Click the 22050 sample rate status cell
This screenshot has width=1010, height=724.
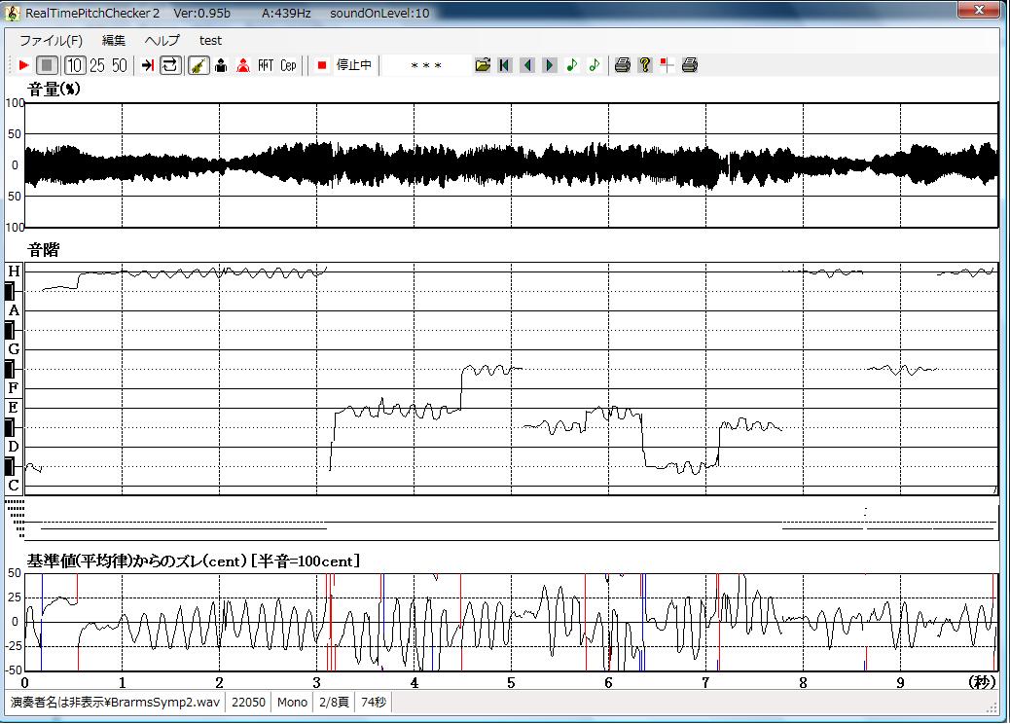point(248,702)
